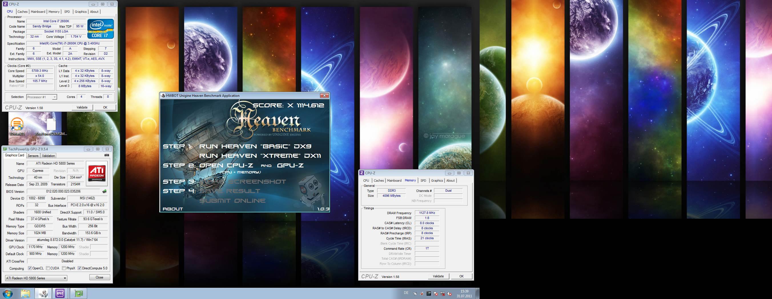Click the CAS# Latency value 8.0 clocks

click(427, 223)
